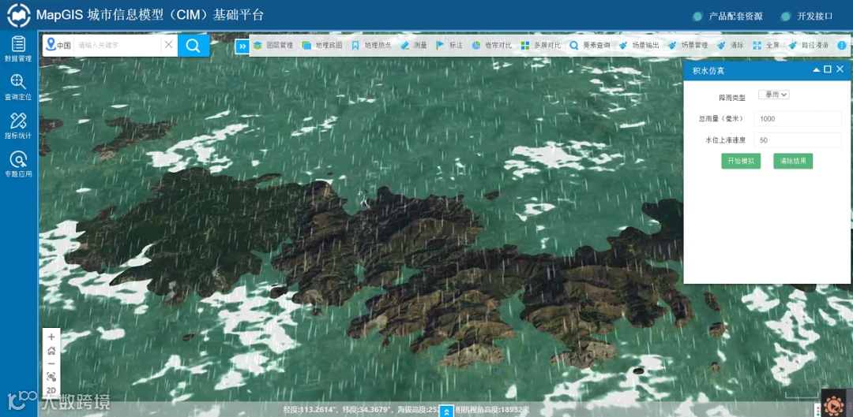The width and height of the screenshot is (853, 417).
Task: Open 专题应用 in the left sidebar
Action: click(x=18, y=165)
